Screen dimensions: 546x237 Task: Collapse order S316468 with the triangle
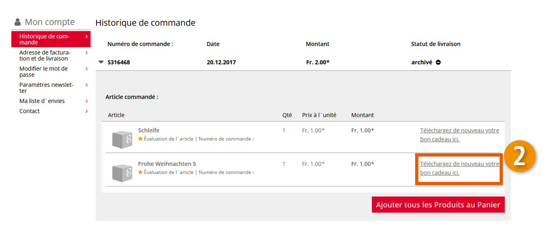[x=101, y=62]
